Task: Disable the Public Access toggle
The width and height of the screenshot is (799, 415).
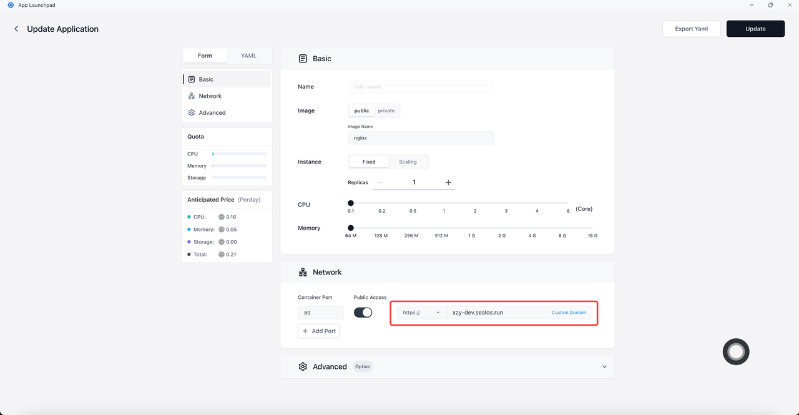Action: coord(363,312)
